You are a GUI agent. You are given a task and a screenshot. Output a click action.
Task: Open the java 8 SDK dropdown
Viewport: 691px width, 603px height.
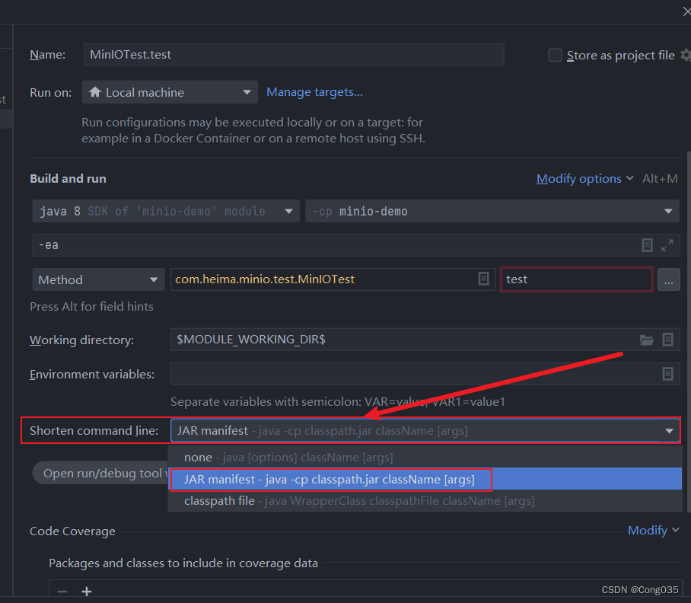288,211
